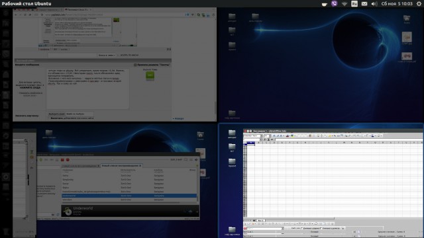Select the sheet tab at Calc bottom
Screen dimensions: 424x238
(260, 220)
